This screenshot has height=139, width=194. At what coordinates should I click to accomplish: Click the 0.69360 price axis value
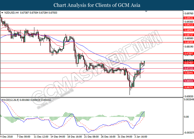[x=189, y=22]
